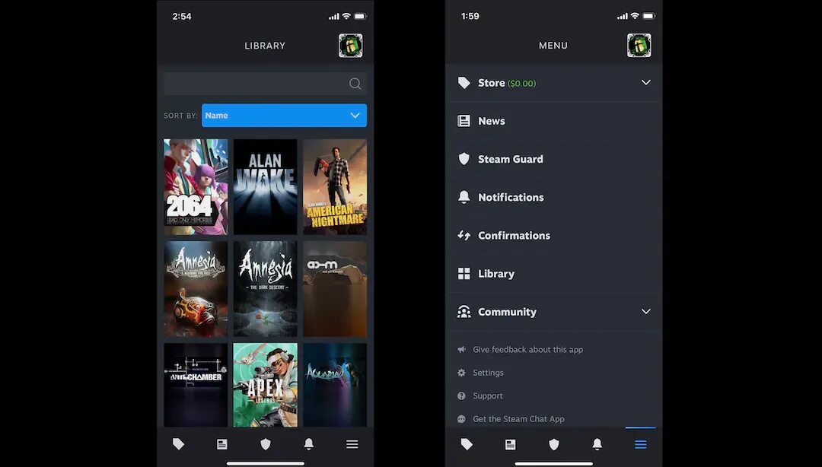The width and height of the screenshot is (822, 467).
Task: Tap the Steam Guard shield icon in menu list
Action: point(464,159)
